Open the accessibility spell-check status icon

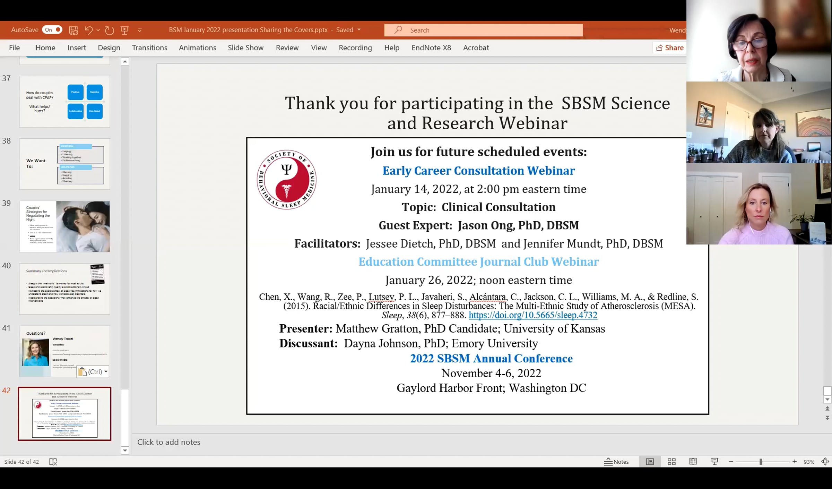point(53,462)
